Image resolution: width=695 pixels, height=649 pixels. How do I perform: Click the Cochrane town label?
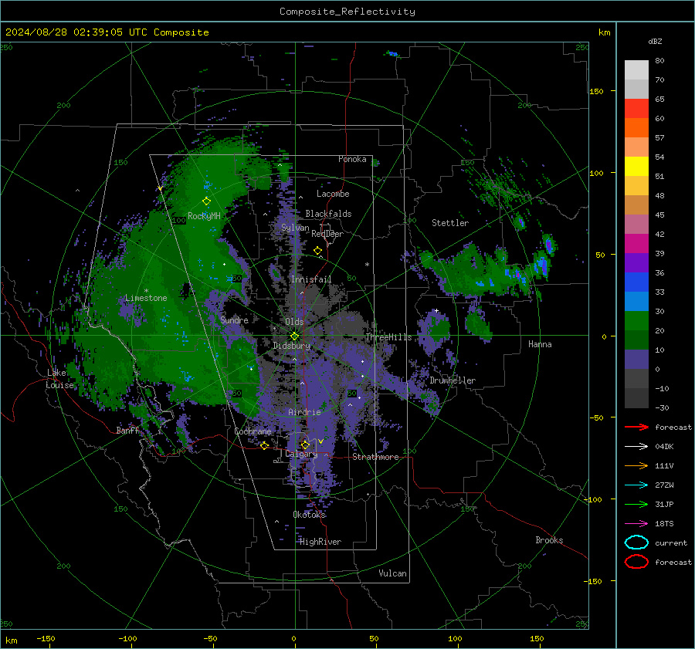(x=253, y=431)
